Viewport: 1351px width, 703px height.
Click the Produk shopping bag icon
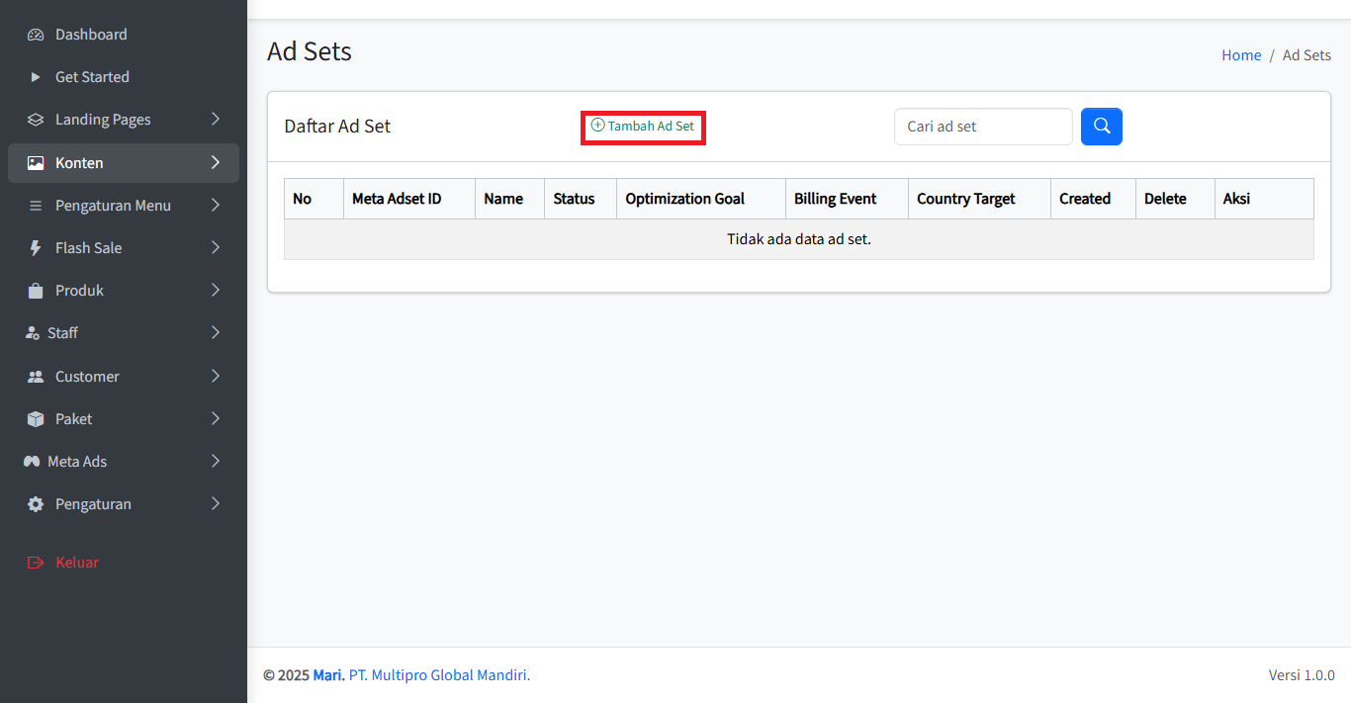click(36, 291)
